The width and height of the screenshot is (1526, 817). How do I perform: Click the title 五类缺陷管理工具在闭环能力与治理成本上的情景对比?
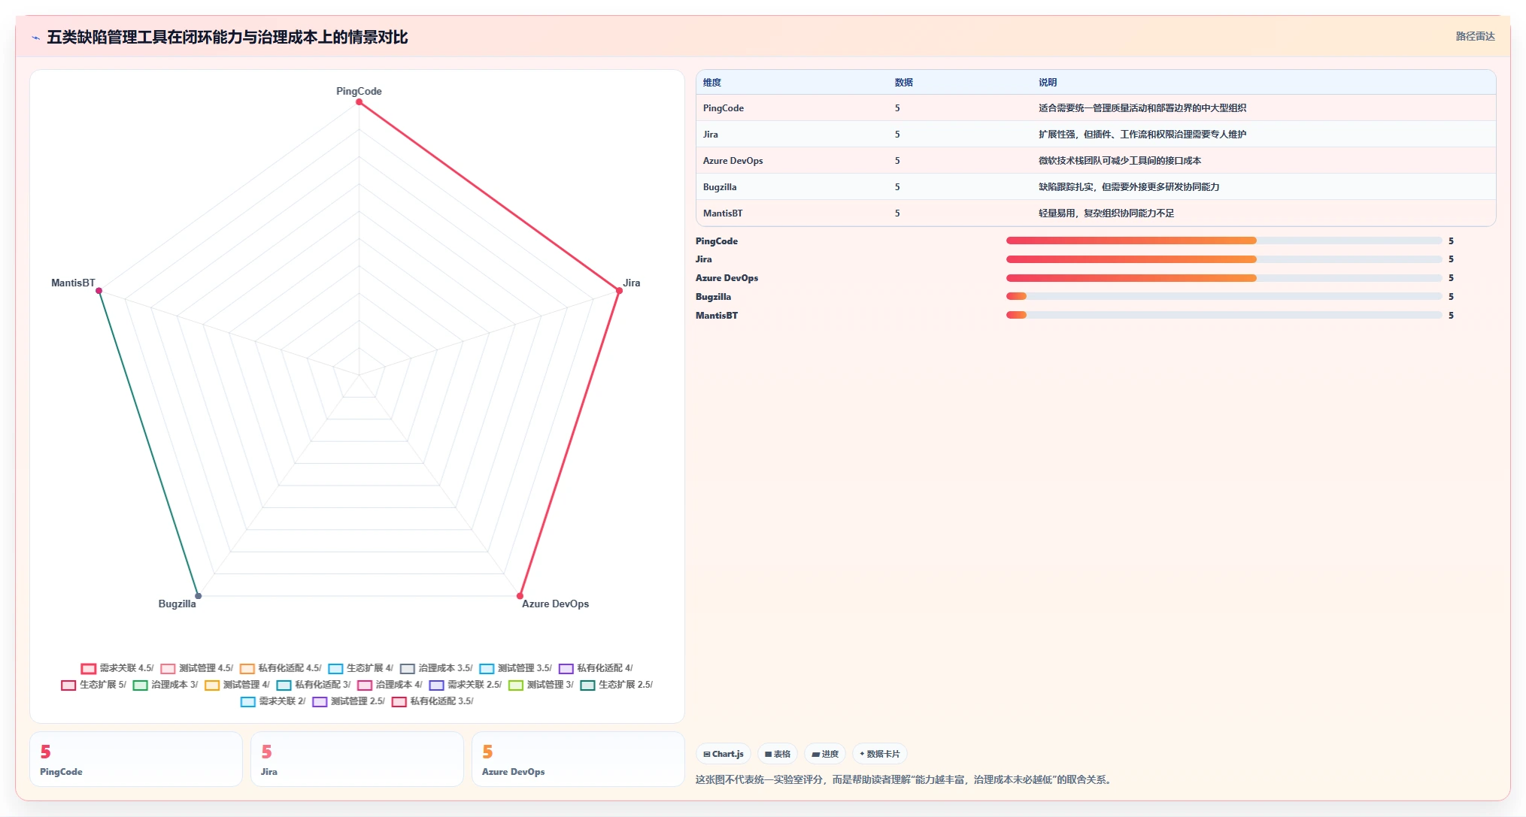[227, 38]
